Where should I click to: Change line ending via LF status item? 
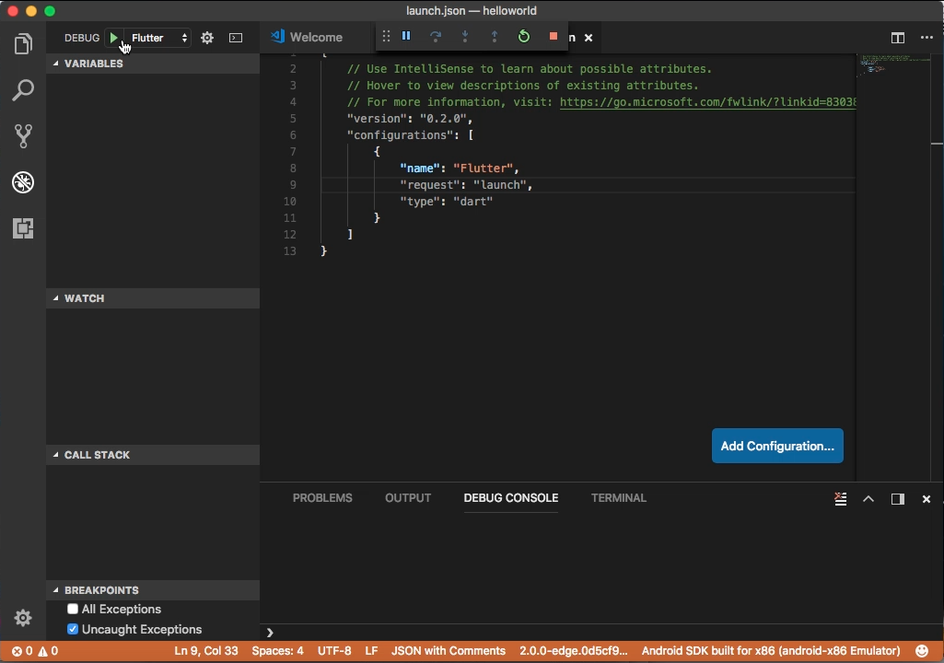[x=371, y=651]
